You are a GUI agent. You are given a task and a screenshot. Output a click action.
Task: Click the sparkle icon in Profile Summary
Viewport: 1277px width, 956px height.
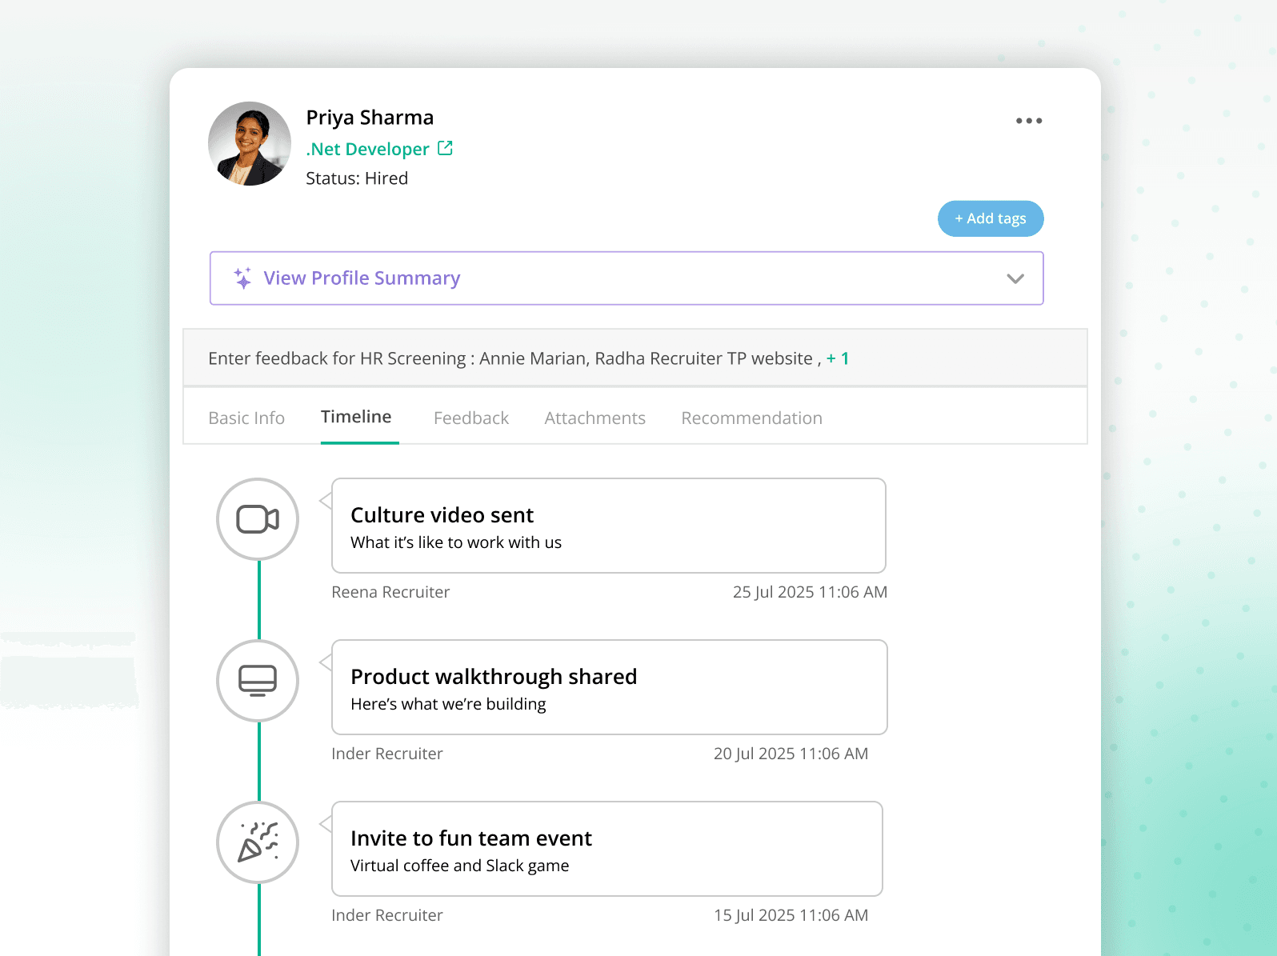point(242,278)
